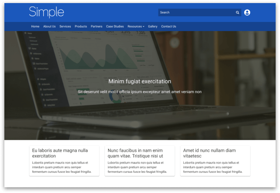View the Case Studies page
Image resolution: width=280 pixels, height=193 pixels.
pos(115,26)
